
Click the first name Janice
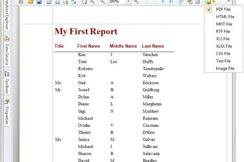[x=84, y=139]
